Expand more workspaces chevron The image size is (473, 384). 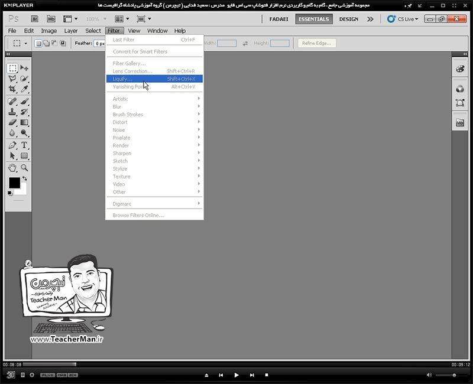(x=370, y=19)
